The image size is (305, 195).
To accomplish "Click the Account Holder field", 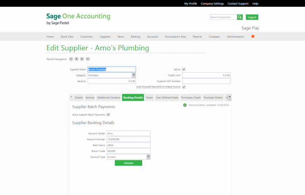I will [128, 133].
